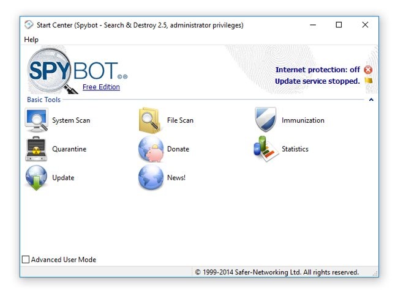This screenshot has width=398, height=297.
Task: Minimize the Start Center window
Action: [313, 25]
